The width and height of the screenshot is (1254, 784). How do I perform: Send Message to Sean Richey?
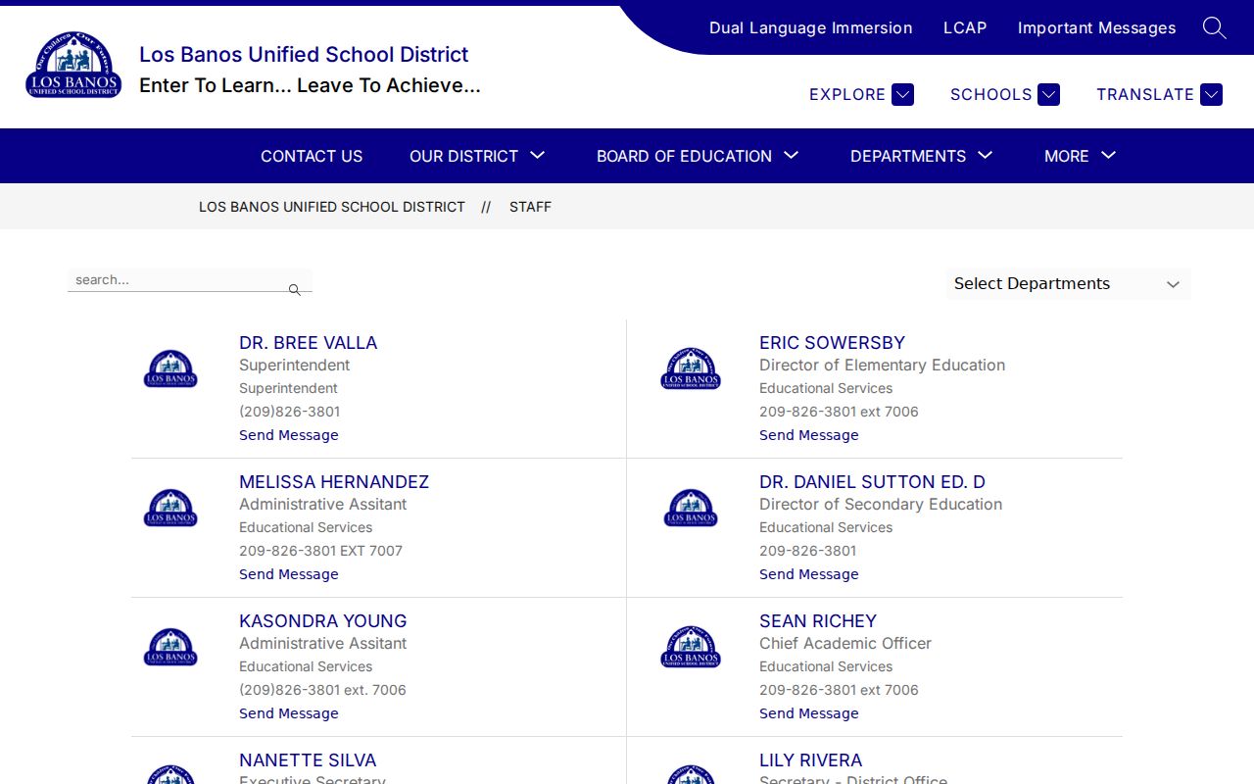click(809, 713)
